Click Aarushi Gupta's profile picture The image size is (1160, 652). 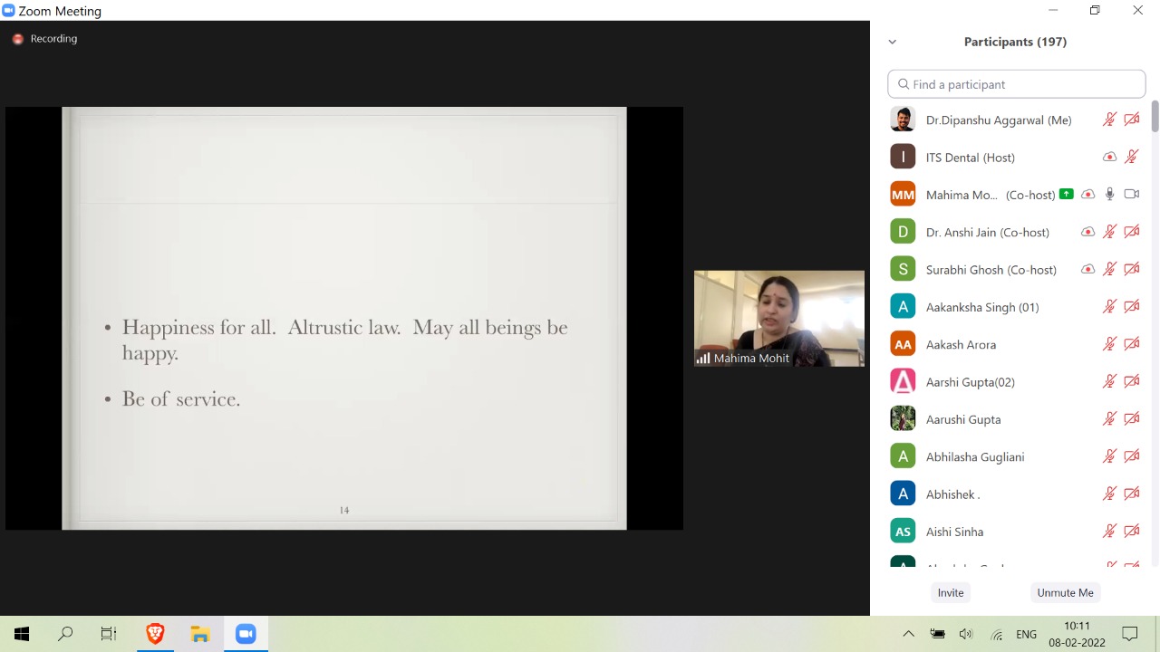coord(903,419)
